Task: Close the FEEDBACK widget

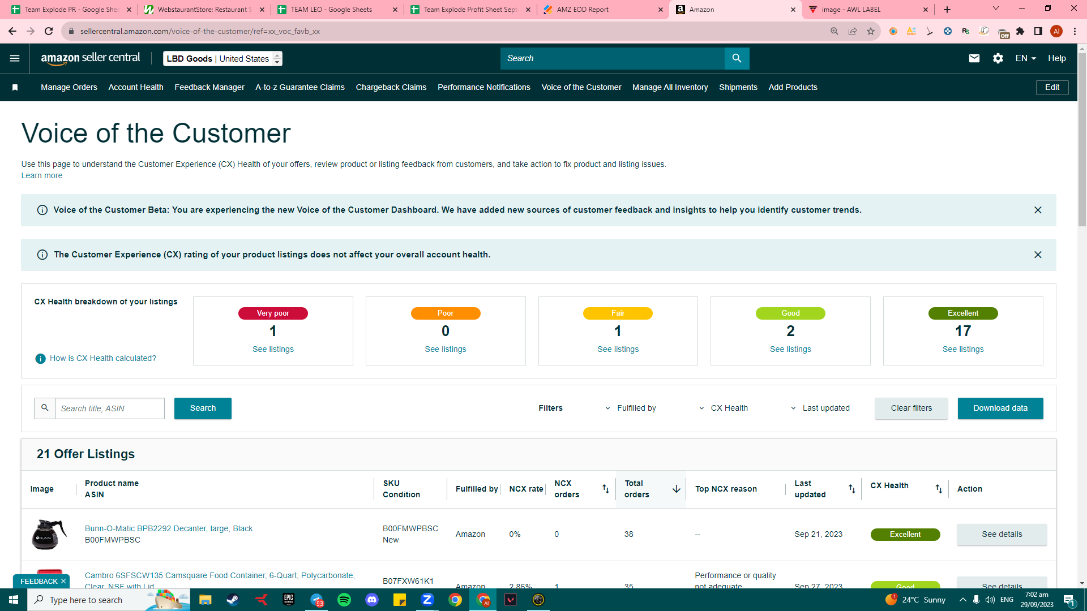Action: (63, 581)
